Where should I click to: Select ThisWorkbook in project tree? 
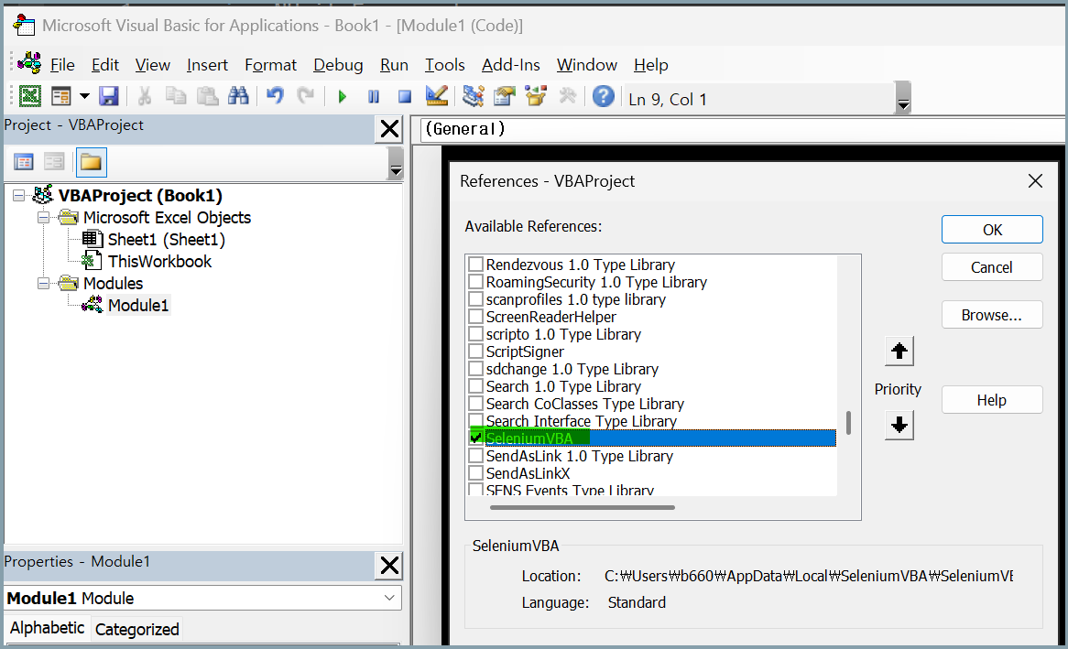[159, 262]
